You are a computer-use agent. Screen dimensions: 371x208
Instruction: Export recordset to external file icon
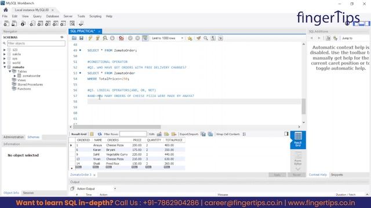(x=203, y=134)
